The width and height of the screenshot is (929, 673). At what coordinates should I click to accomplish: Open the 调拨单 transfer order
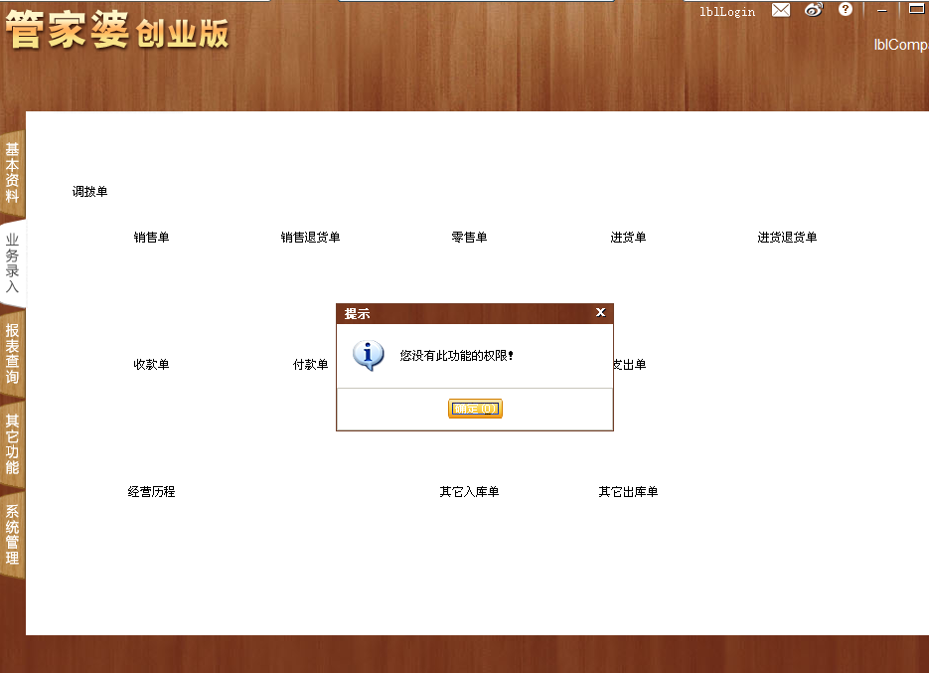point(88,191)
